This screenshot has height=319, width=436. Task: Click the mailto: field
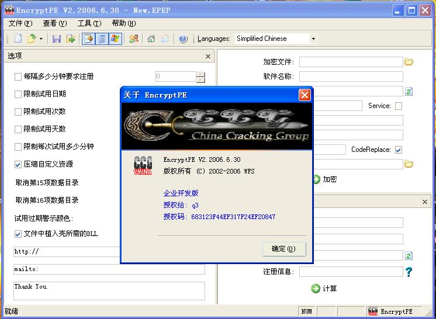(x=109, y=269)
